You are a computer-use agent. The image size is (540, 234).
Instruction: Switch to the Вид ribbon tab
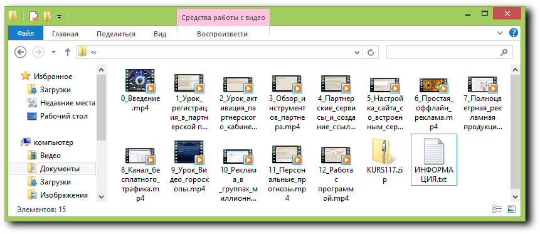(x=160, y=34)
